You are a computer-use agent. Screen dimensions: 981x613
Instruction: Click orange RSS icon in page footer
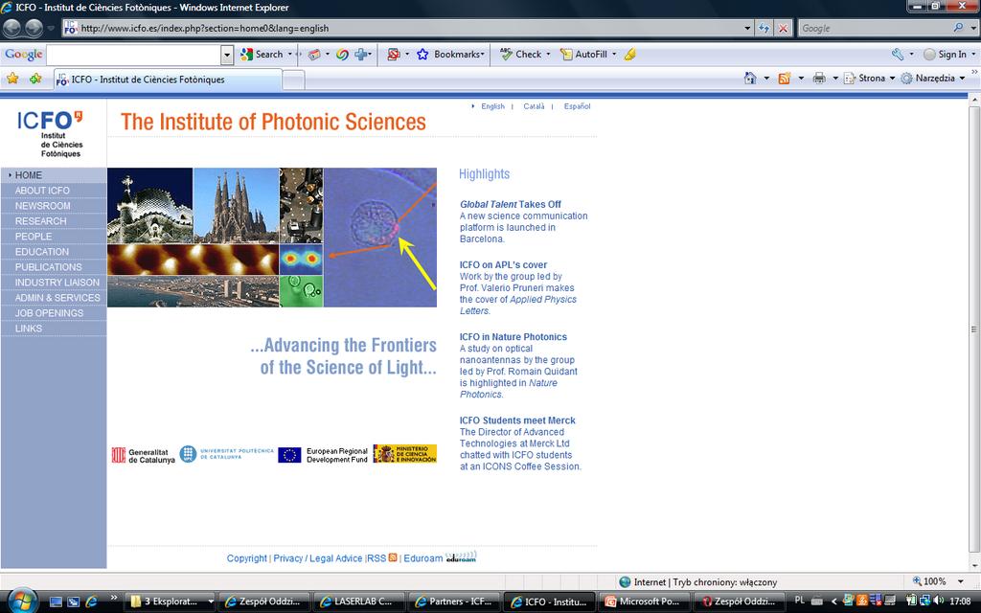coord(393,557)
